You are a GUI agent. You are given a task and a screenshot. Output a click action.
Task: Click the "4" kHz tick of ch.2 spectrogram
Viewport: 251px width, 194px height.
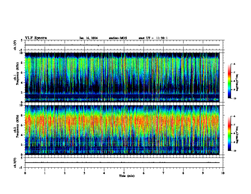[x=23, y=135]
